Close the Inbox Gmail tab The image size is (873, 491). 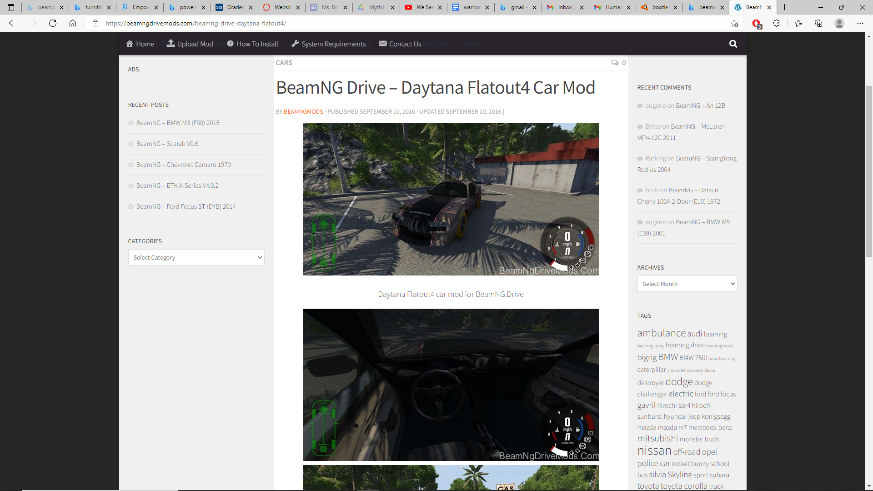point(582,7)
